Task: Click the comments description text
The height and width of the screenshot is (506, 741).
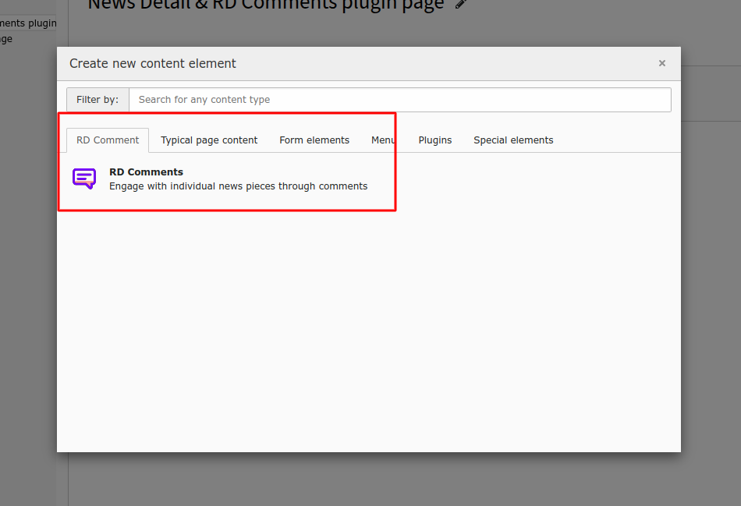Action: click(237, 186)
